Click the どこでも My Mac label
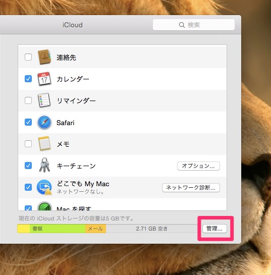The image size is (271, 275). click(83, 184)
